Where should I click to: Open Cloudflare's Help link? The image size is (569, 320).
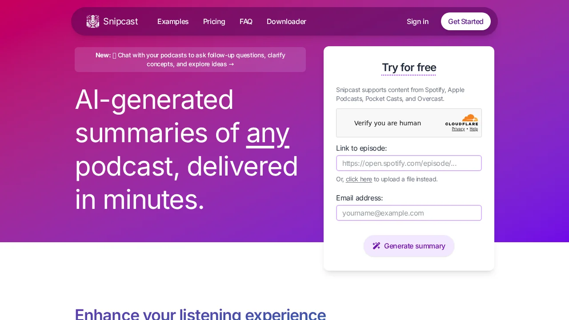(473, 129)
